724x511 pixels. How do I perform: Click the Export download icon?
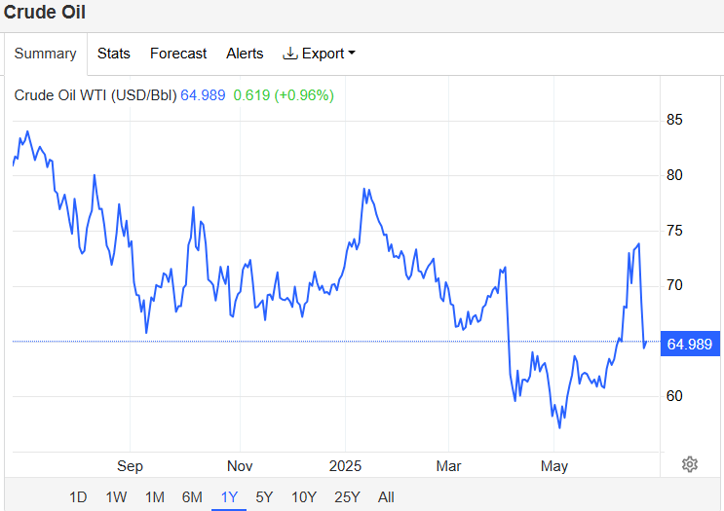289,54
